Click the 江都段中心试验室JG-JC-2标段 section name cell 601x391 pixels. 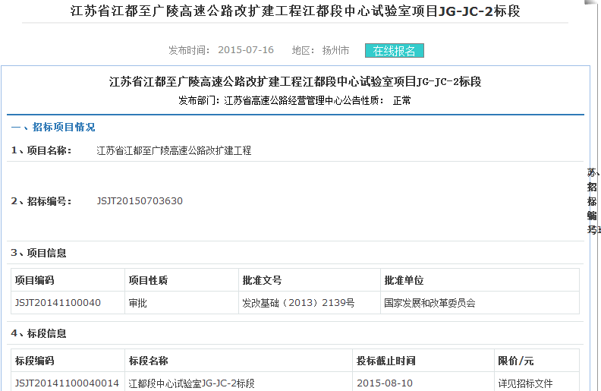pos(191,383)
